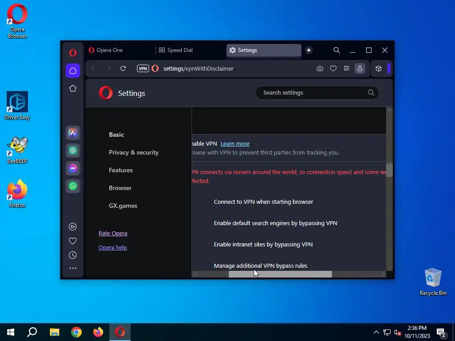Select Enable default search engines by bypassing VPN

point(275,223)
